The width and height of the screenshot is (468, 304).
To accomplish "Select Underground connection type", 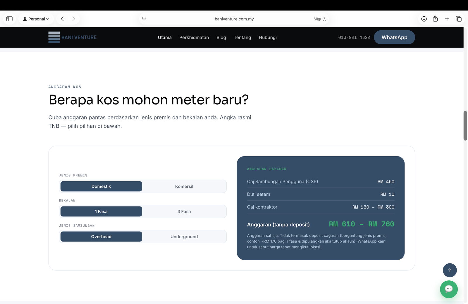I will click(x=184, y=237).
